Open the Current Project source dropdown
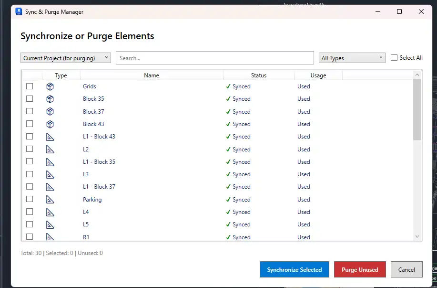This screenshot has width=437, height=288. (x=66, y=58)
